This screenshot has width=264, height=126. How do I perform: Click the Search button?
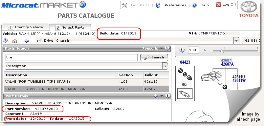click(154, 57)
